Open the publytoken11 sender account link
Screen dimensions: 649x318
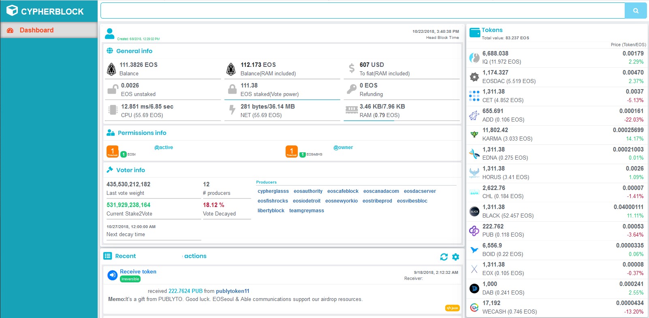click(233, 291)
